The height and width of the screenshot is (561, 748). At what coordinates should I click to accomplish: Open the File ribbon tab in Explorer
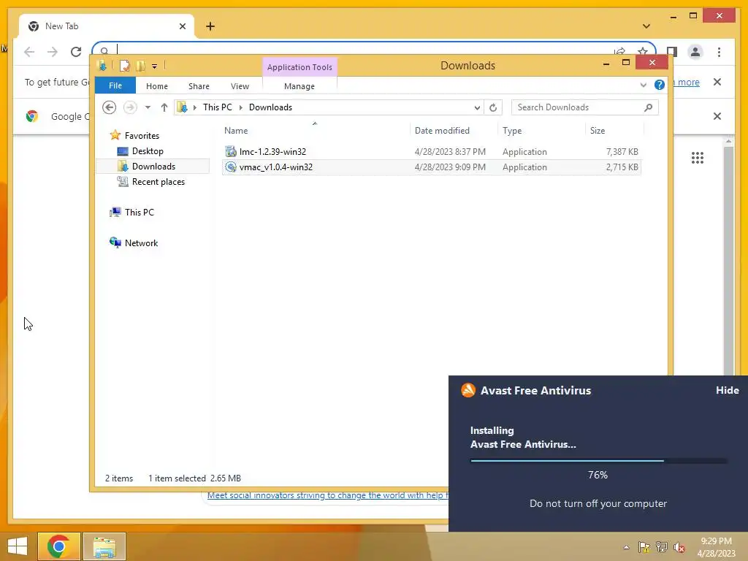[115, 86]
